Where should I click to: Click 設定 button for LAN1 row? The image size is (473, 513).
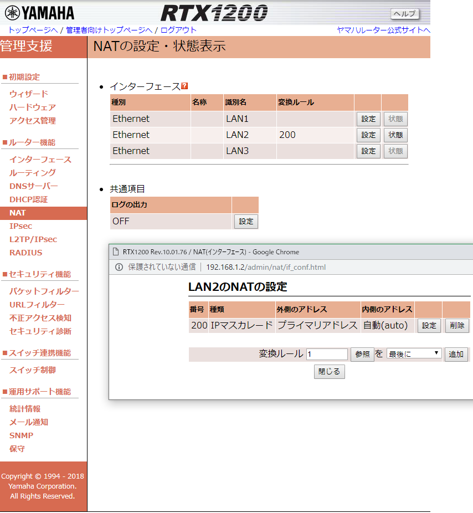click(x=368, y=119)
